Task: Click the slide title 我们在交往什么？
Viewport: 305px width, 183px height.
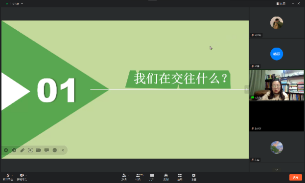Action: (x=181, y=79)
